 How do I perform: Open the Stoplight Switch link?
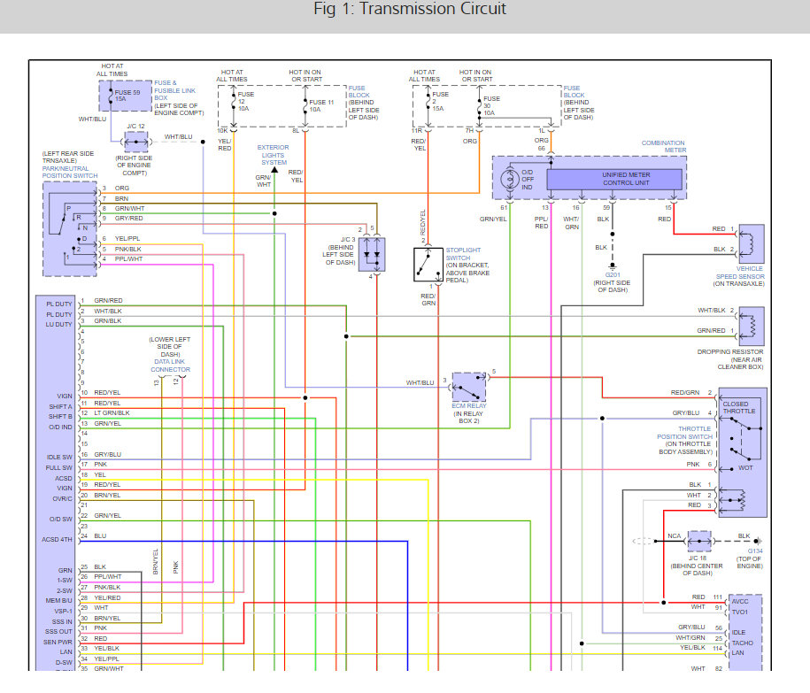pos(463,254)
